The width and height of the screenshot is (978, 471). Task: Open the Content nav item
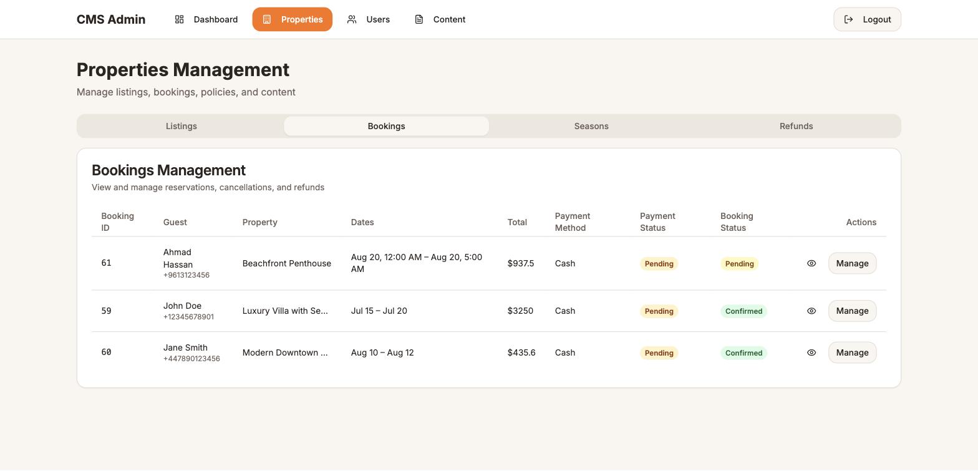pos(440,19)
